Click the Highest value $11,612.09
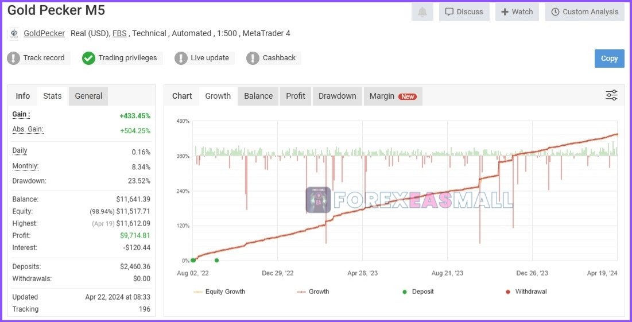Image resolution: width=632 pixels, height=322 pixels. [133, 224]
